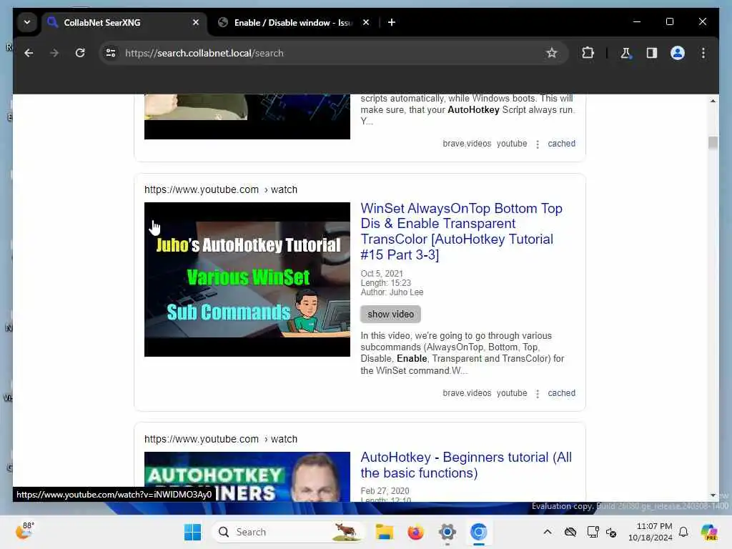Open cached link for WinSet result
This screenshot has height=549, width=732.
click(561, 393)
